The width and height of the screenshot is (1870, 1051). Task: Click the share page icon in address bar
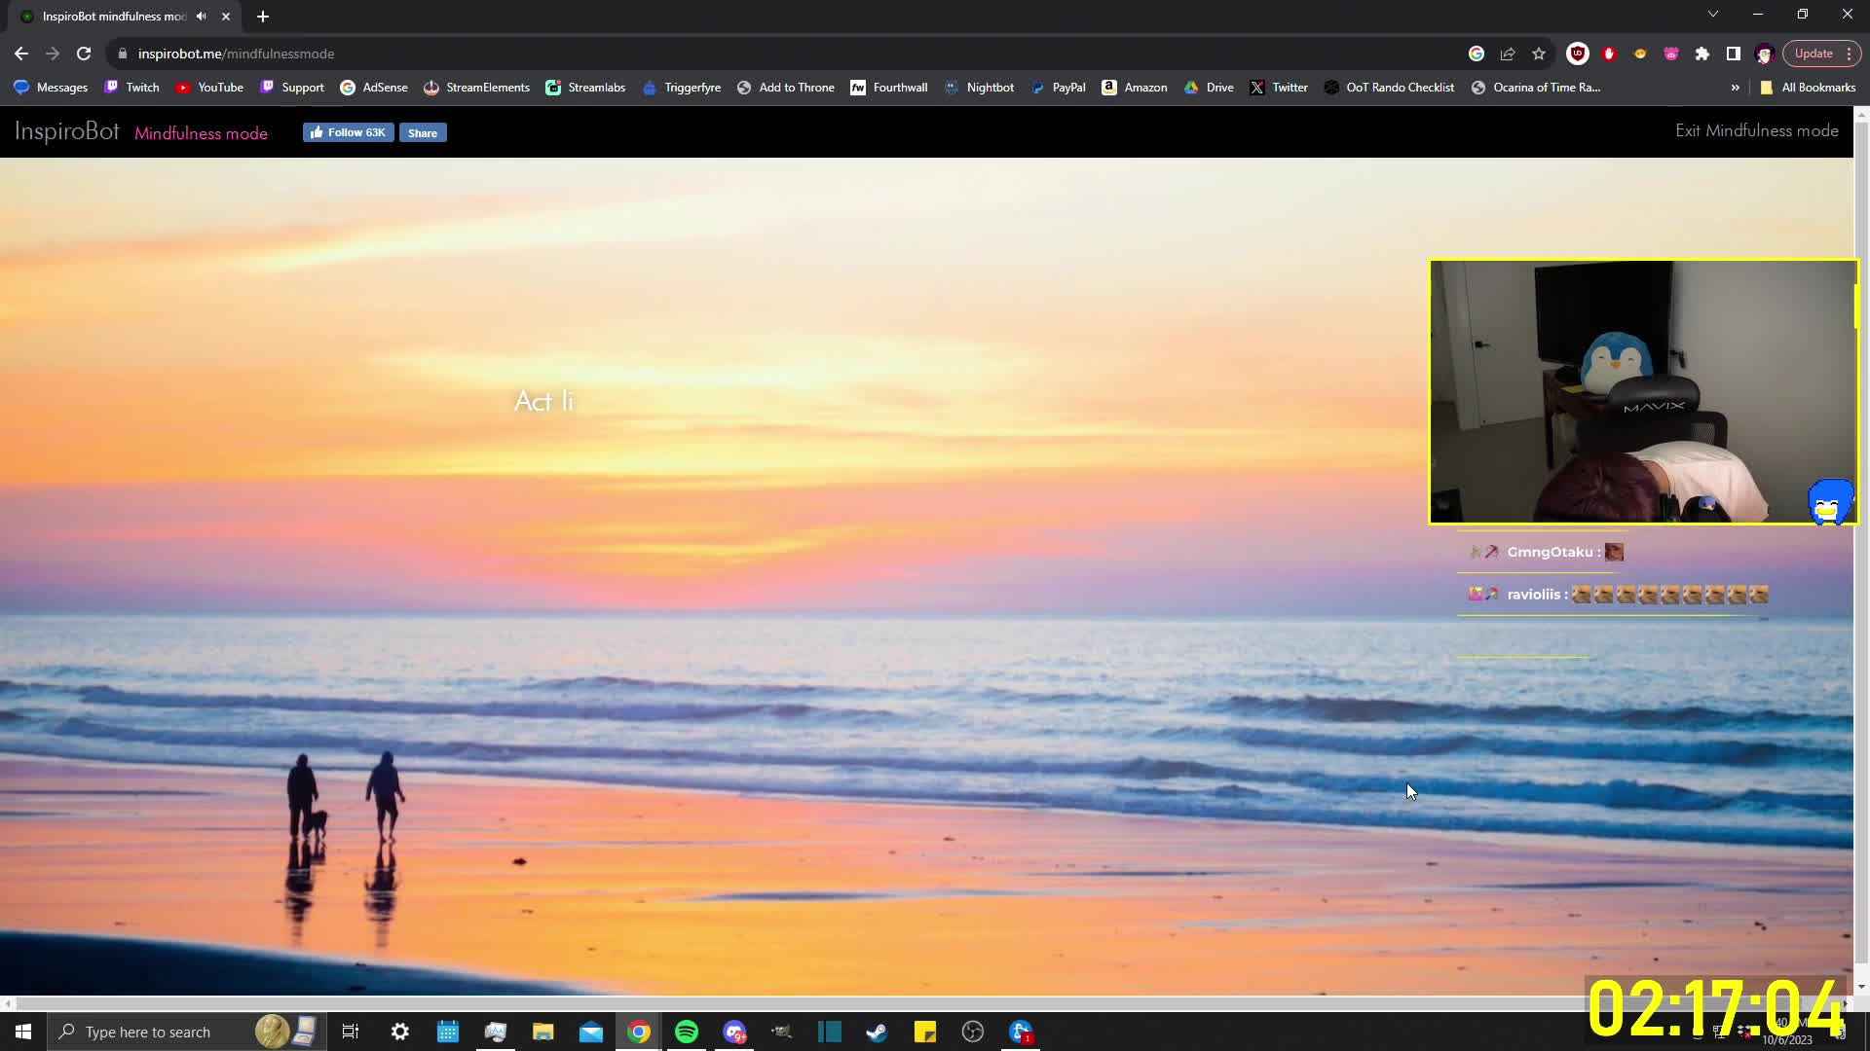point(1508,54)
